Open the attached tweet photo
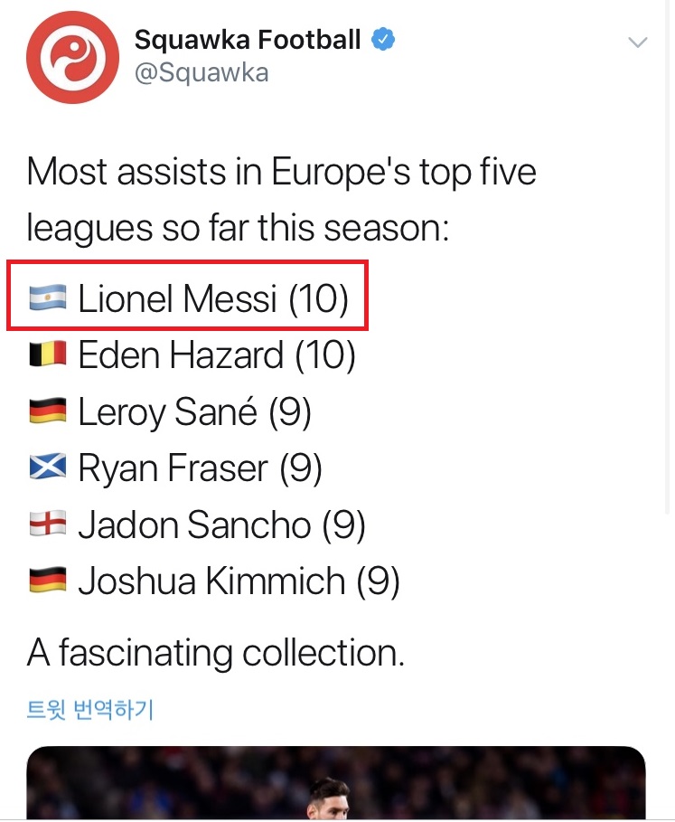This screenshot has height=822, width=675. coord(336,783)
